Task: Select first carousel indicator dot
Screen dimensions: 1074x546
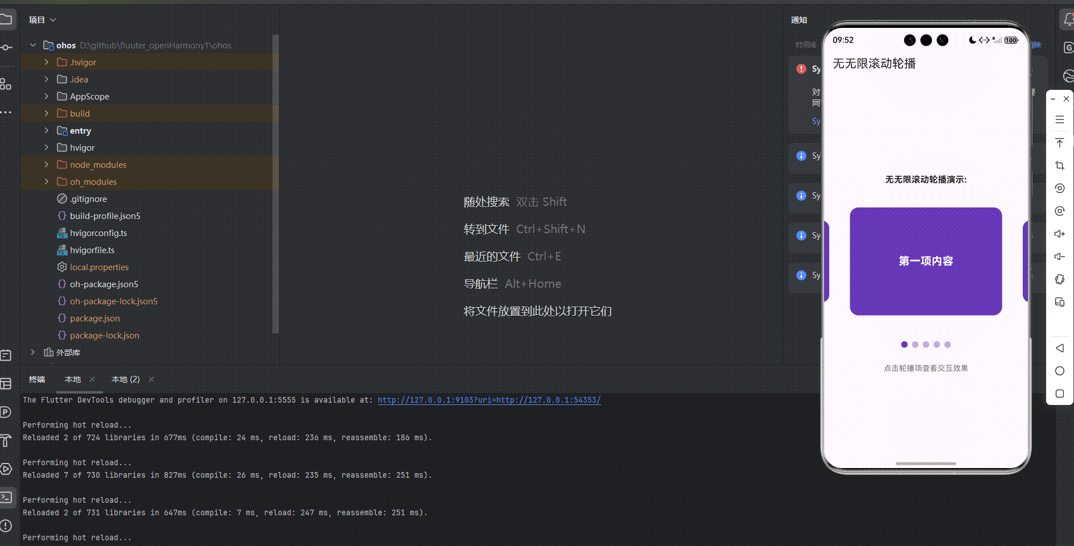Action: pyautogui.click(x=904, y=345)
